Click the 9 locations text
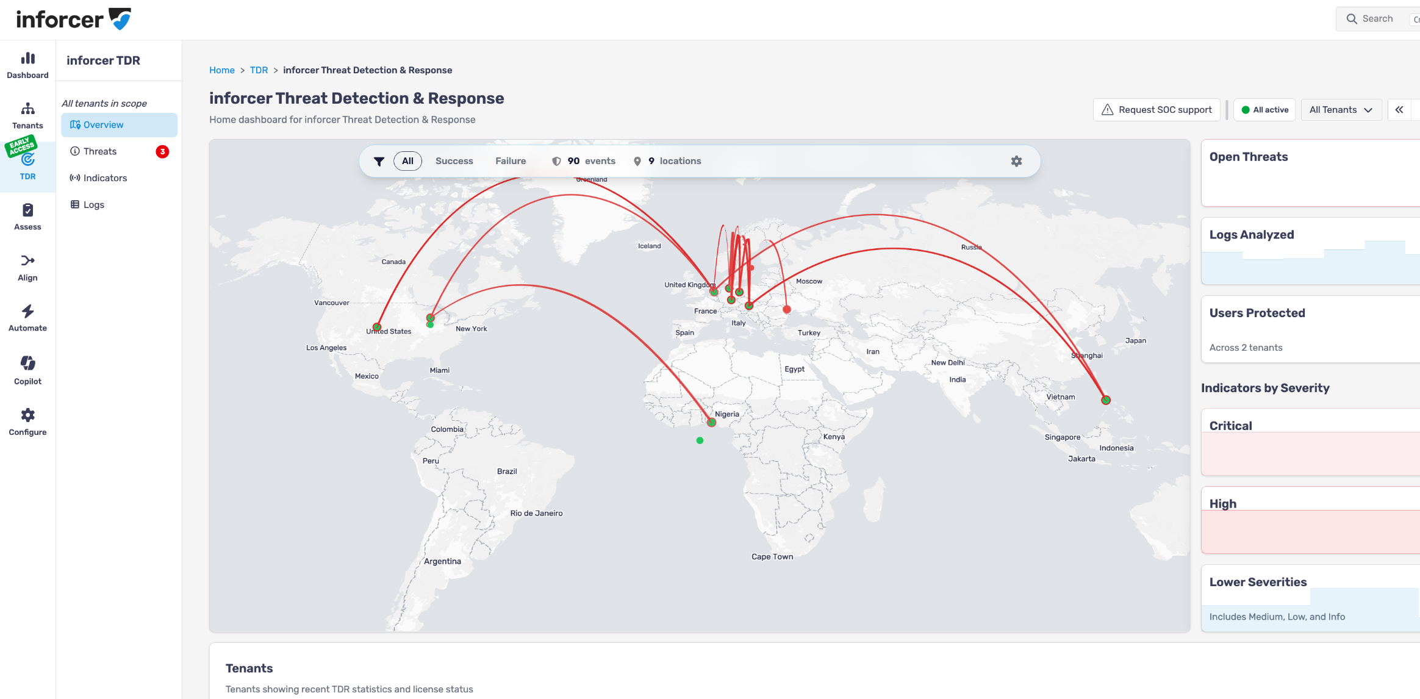The width and height of the screenshot is (1420, 699). tap(675, 161)
